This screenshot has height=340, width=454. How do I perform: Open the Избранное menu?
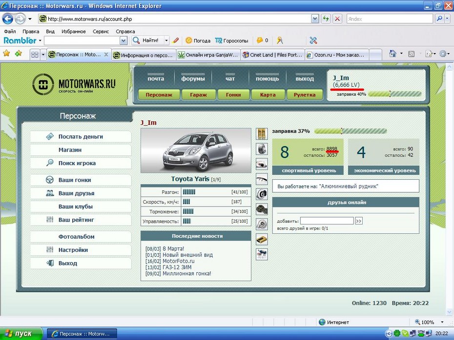[74, 32]
